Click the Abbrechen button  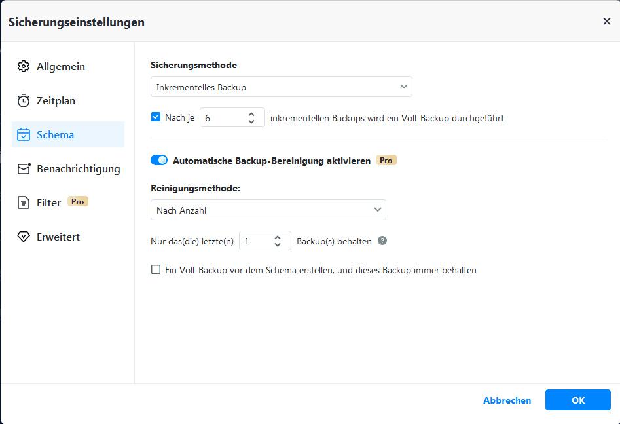pos(507,400)
